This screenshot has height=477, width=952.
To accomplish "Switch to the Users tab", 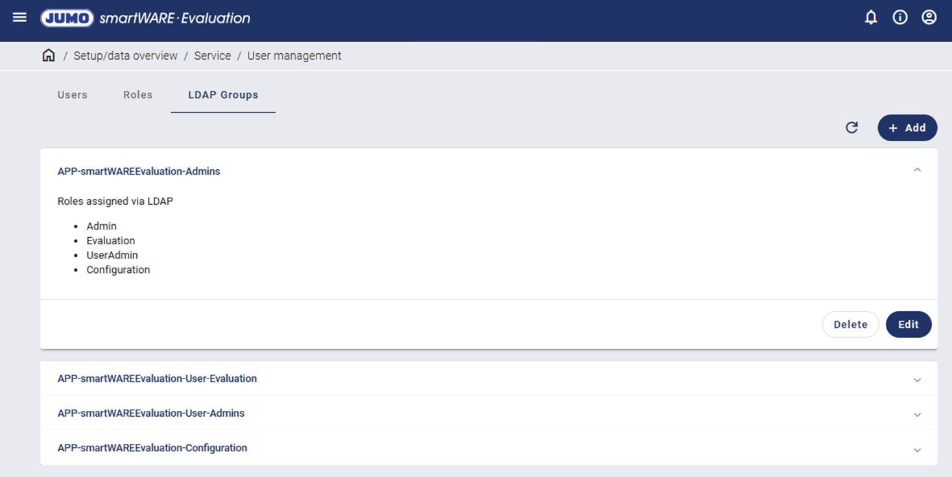I will [x=72, y=95].
